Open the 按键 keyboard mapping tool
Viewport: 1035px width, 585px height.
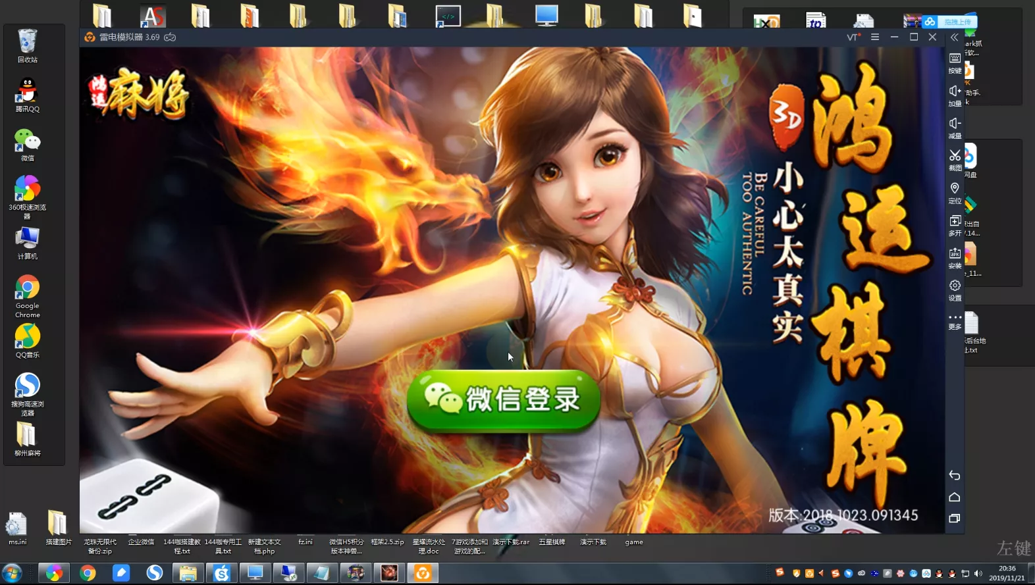click(955, 63)
